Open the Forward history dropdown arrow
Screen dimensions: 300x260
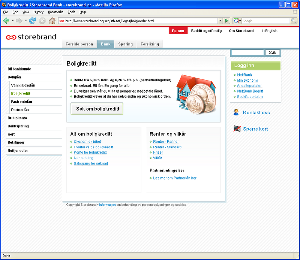coord(25,21)
